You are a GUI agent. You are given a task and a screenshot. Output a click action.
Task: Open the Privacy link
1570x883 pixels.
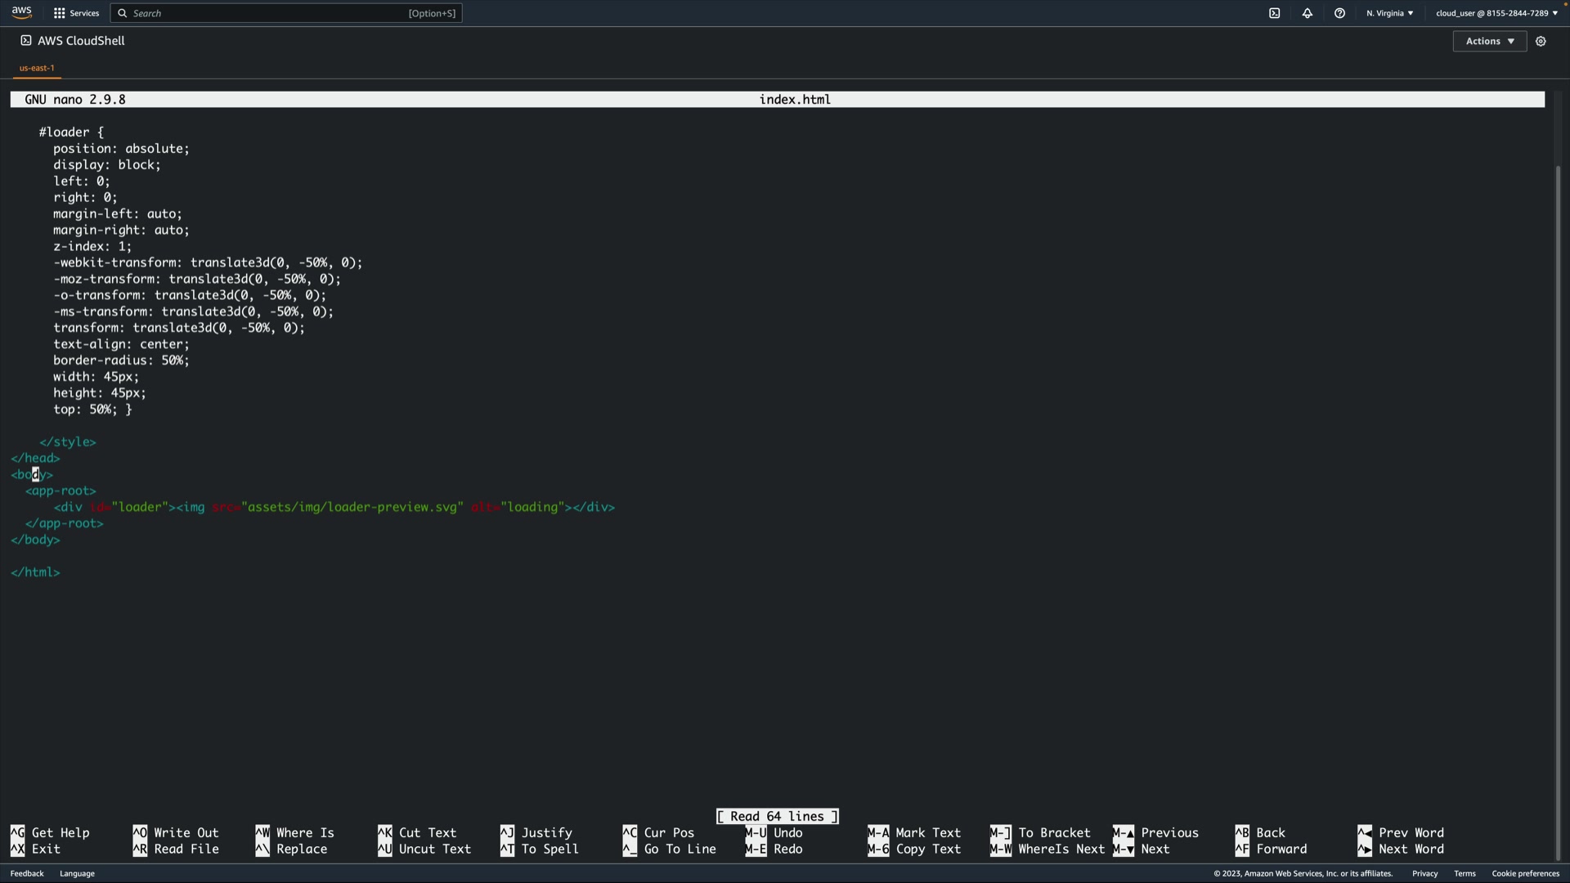click(x=1424, y=873)
